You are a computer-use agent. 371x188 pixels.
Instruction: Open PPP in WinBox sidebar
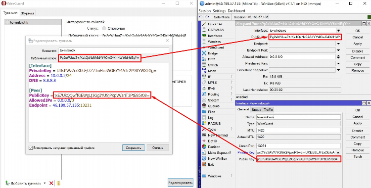coord(211,59)
